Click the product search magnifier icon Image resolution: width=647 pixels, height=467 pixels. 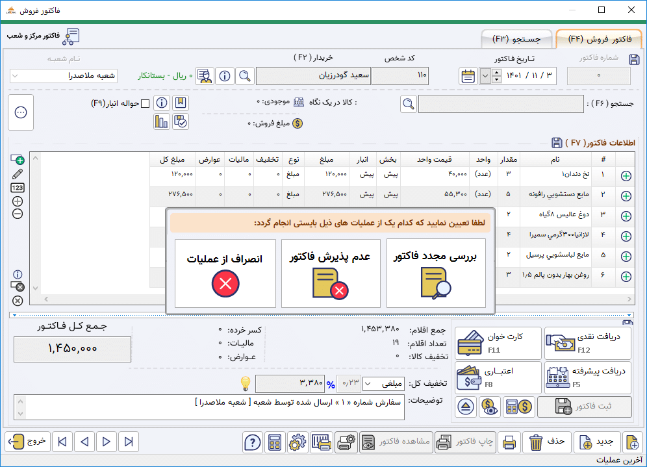[408, 103]
